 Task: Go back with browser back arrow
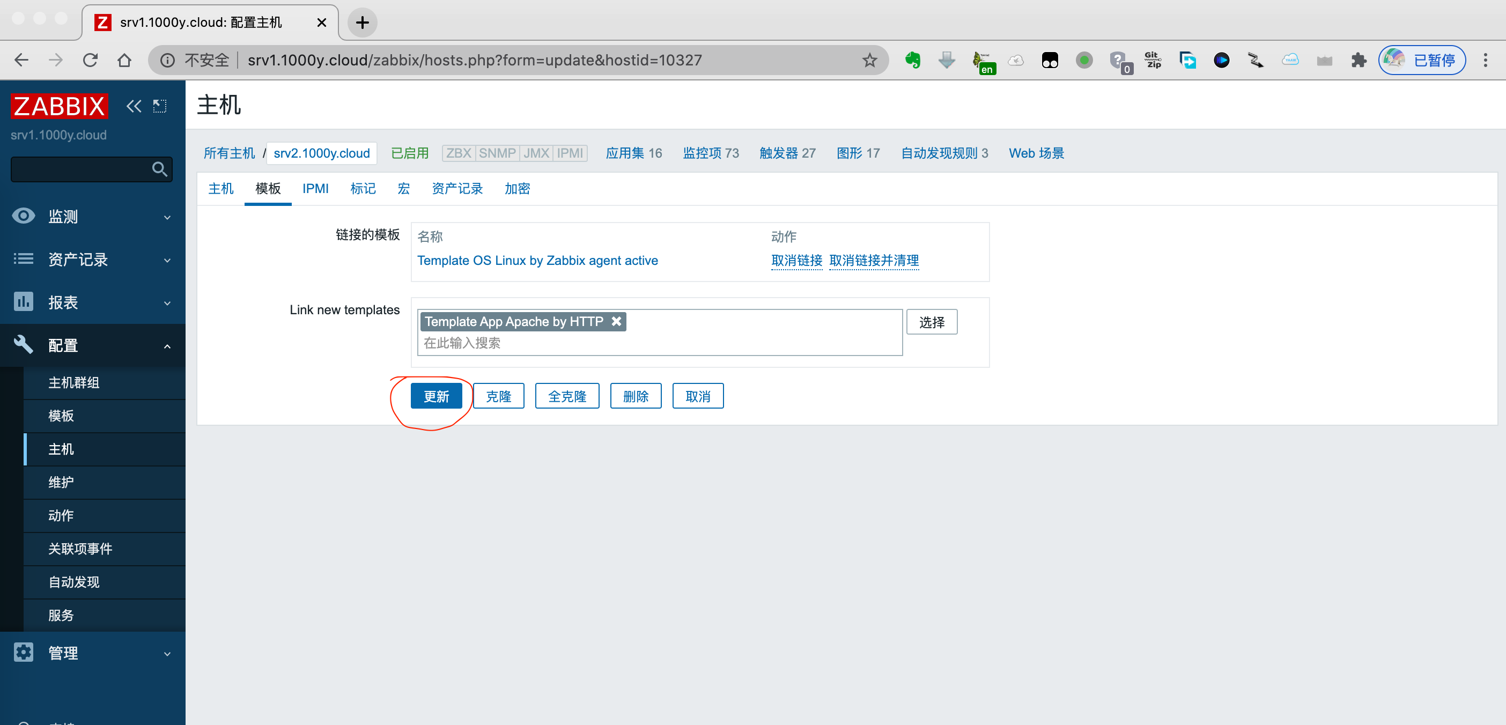[x=21, y=60]
